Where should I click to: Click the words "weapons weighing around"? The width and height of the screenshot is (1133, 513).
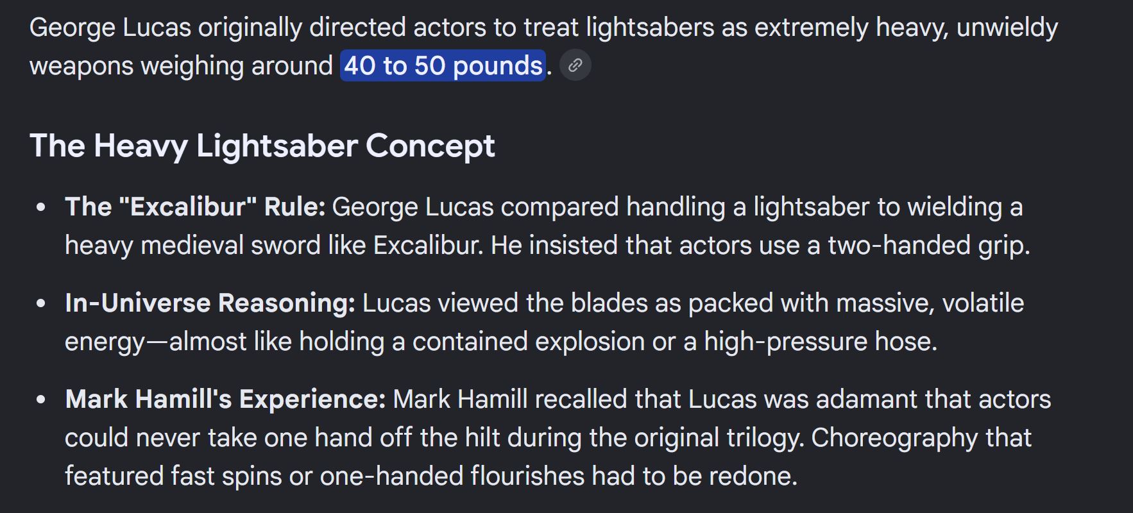click(181, 66)
